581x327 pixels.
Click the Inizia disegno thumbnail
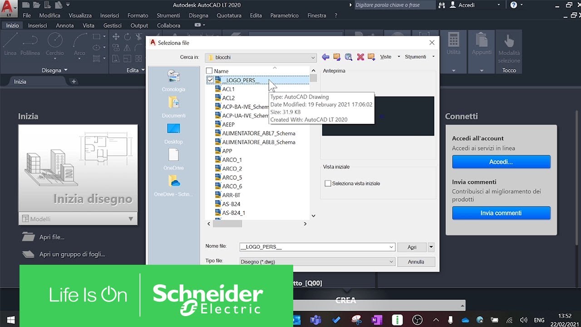coord(78,168)
